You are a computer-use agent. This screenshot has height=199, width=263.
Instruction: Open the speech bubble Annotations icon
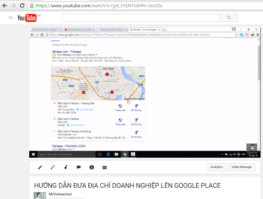(79, 167)
